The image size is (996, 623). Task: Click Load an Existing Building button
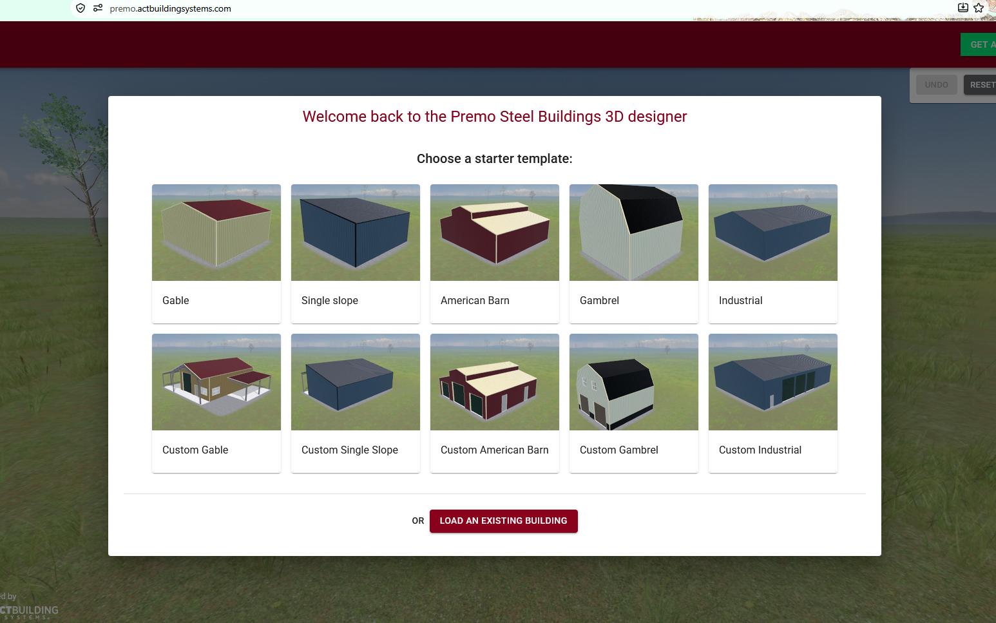pos(504,521)
